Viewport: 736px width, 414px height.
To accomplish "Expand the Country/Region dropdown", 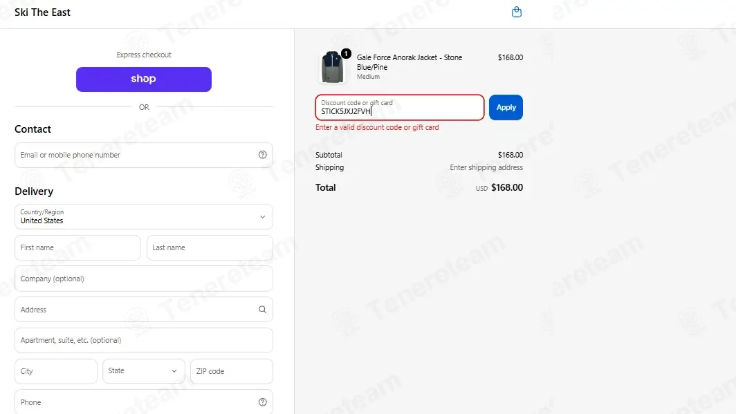I will [144, 216].
